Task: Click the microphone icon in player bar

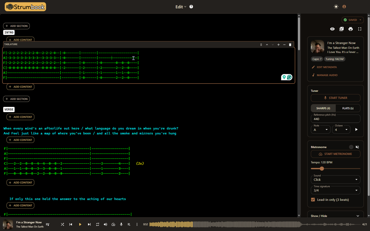Action: point(121,225)
